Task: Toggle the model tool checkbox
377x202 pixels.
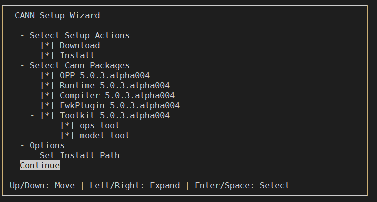Action: point(67,136)
